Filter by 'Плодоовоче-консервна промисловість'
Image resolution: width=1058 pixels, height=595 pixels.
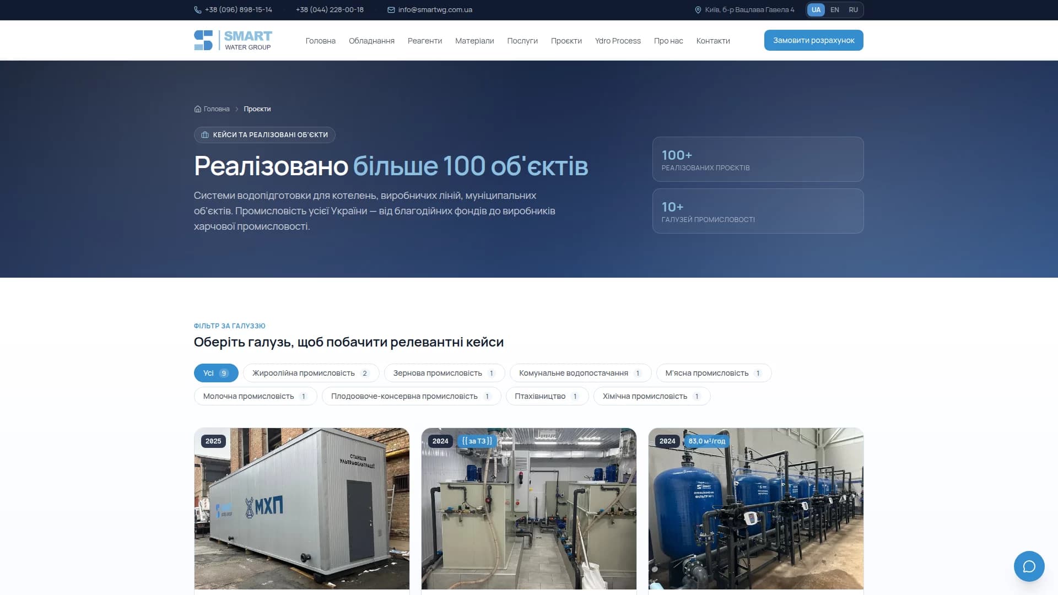point(411,396)
